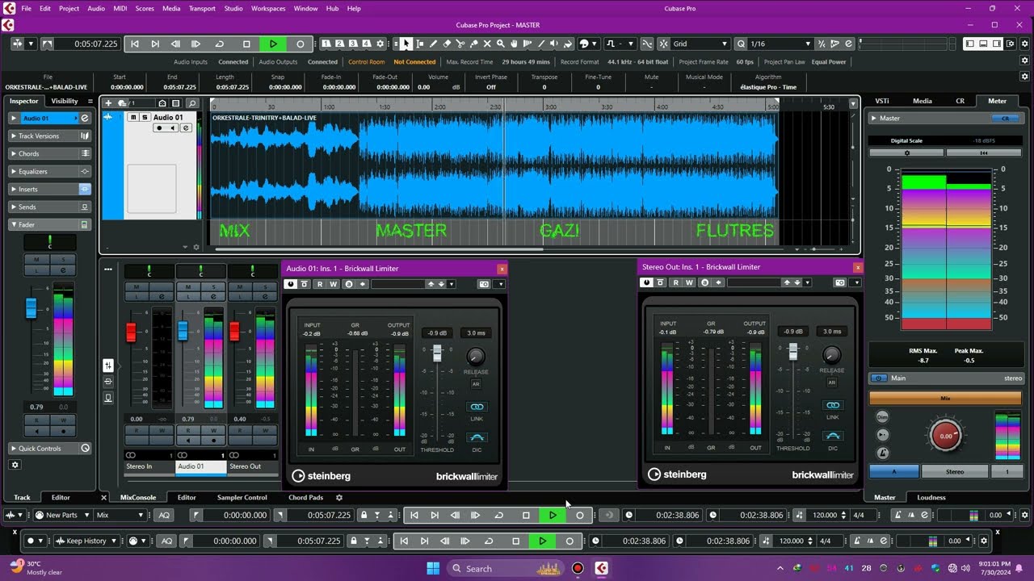This screenshot has width=1034, height=581.
Task: Click Dim button in Control Room
Action: coord(882,417)
